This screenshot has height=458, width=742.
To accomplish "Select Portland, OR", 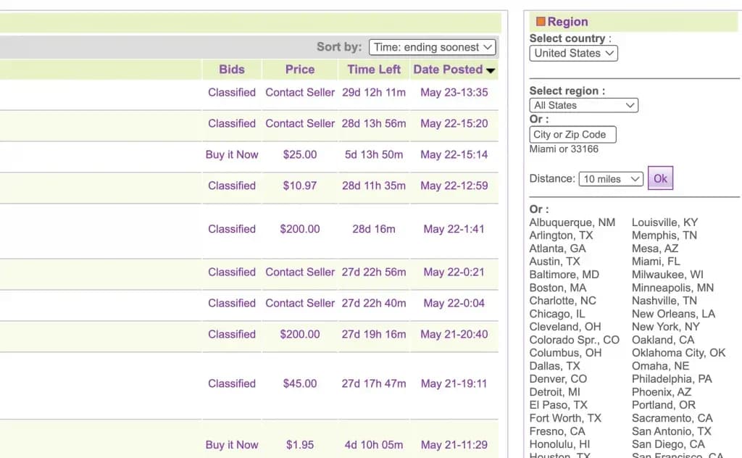I will [x=664, y=405].
